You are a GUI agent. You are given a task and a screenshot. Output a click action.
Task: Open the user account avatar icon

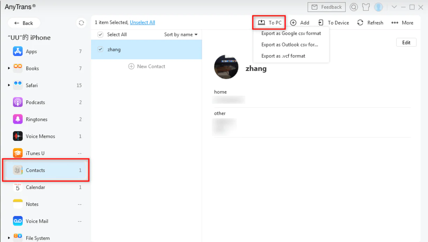coord(378,7)
